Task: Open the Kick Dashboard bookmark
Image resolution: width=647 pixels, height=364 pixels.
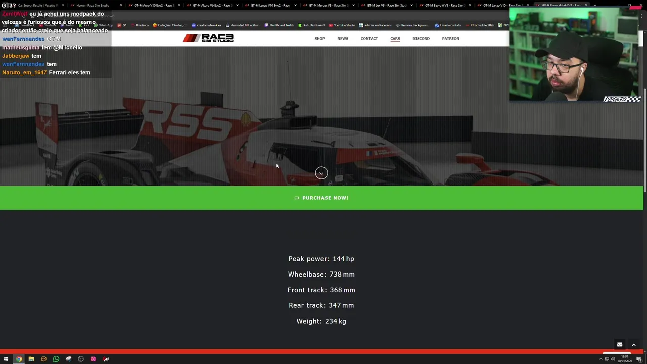Action: [311, 25]
